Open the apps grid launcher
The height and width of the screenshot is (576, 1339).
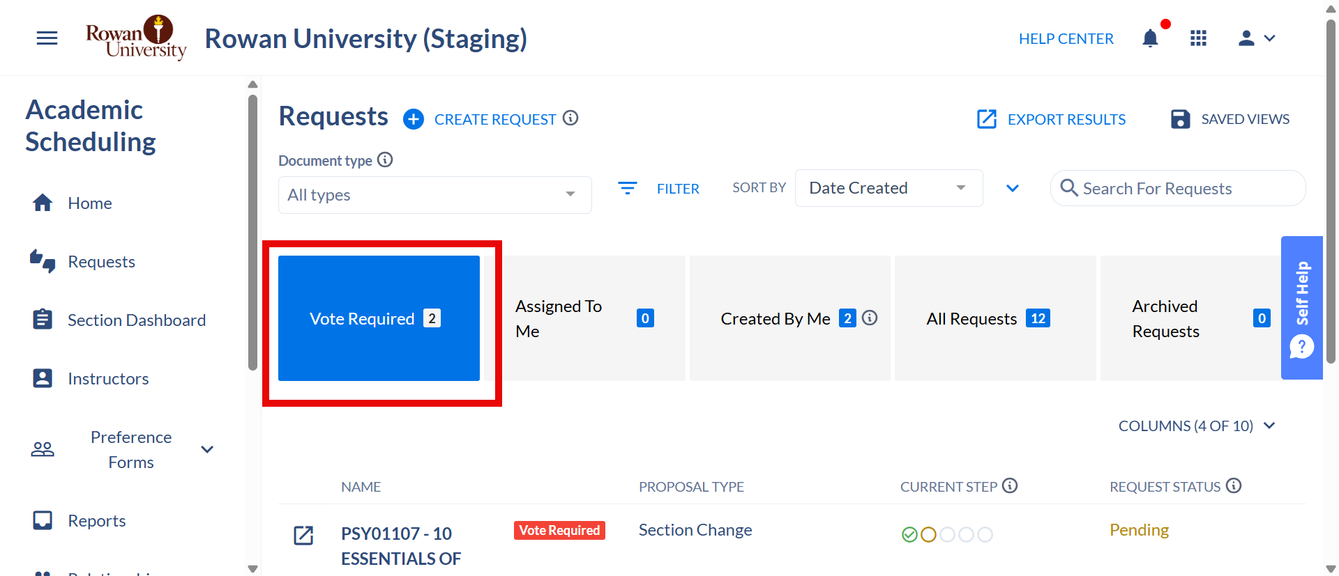pyautogui.click(x=1198, y=38)
